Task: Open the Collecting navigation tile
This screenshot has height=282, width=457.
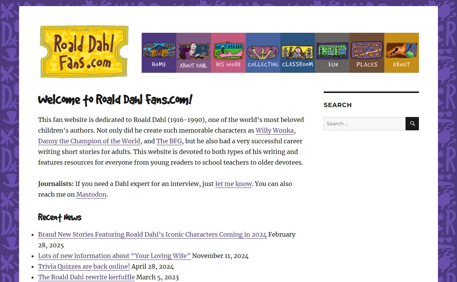Action: tap(263, 53)
